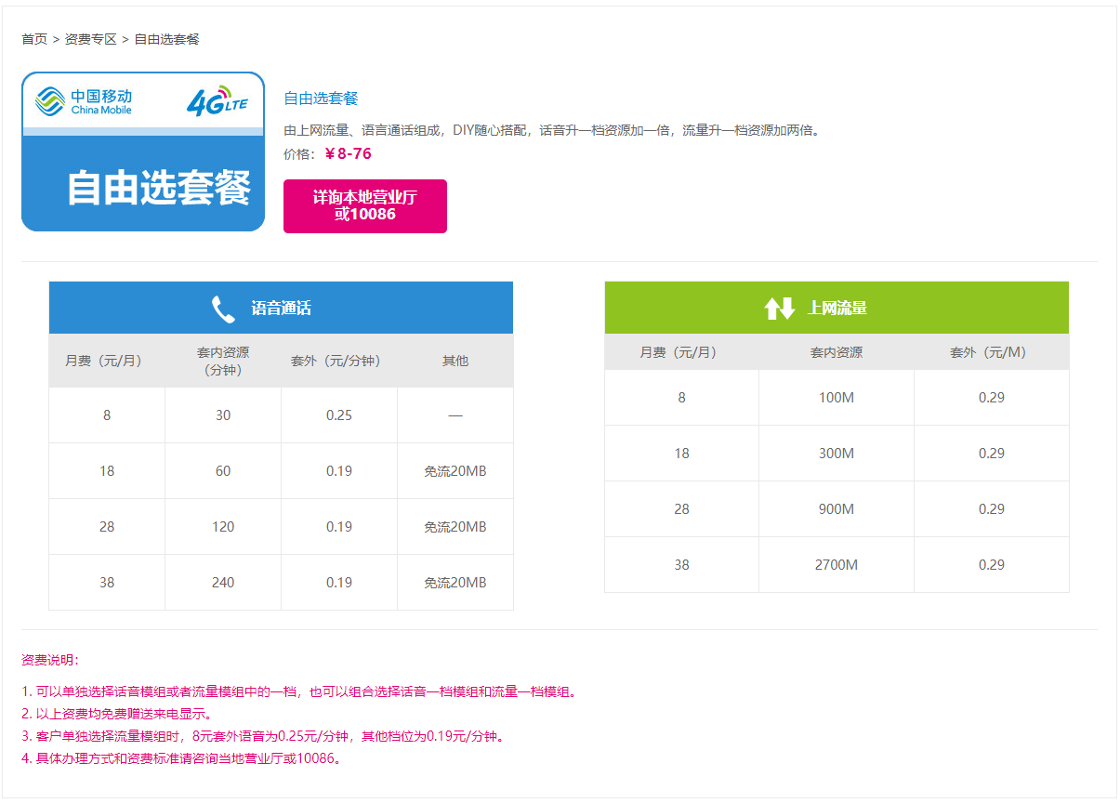The image size is (1120, 803).
Task: Click the blue 自由选套餐 title link
Action: coord(321,99)
